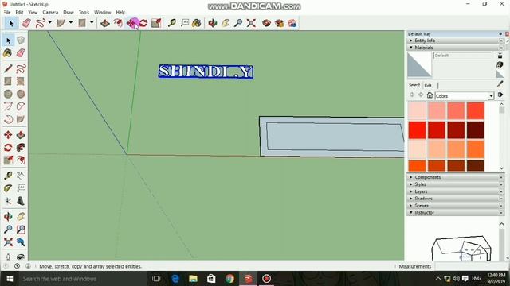Click Zoom Extents in top toolbar
The width and height of the screenshot is (510, 286).
251,23
